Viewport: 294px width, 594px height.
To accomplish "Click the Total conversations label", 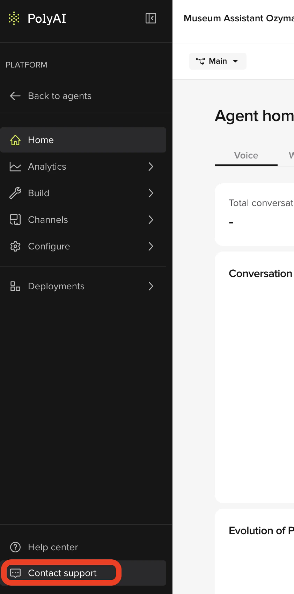I will (261, 203).
